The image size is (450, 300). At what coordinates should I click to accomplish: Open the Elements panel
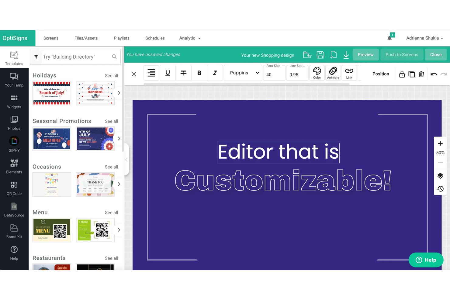[14, 166]
